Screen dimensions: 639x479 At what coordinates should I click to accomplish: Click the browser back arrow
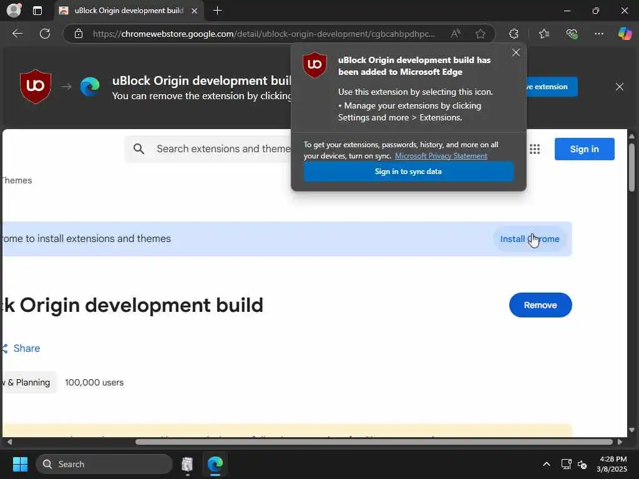[17, 34]
